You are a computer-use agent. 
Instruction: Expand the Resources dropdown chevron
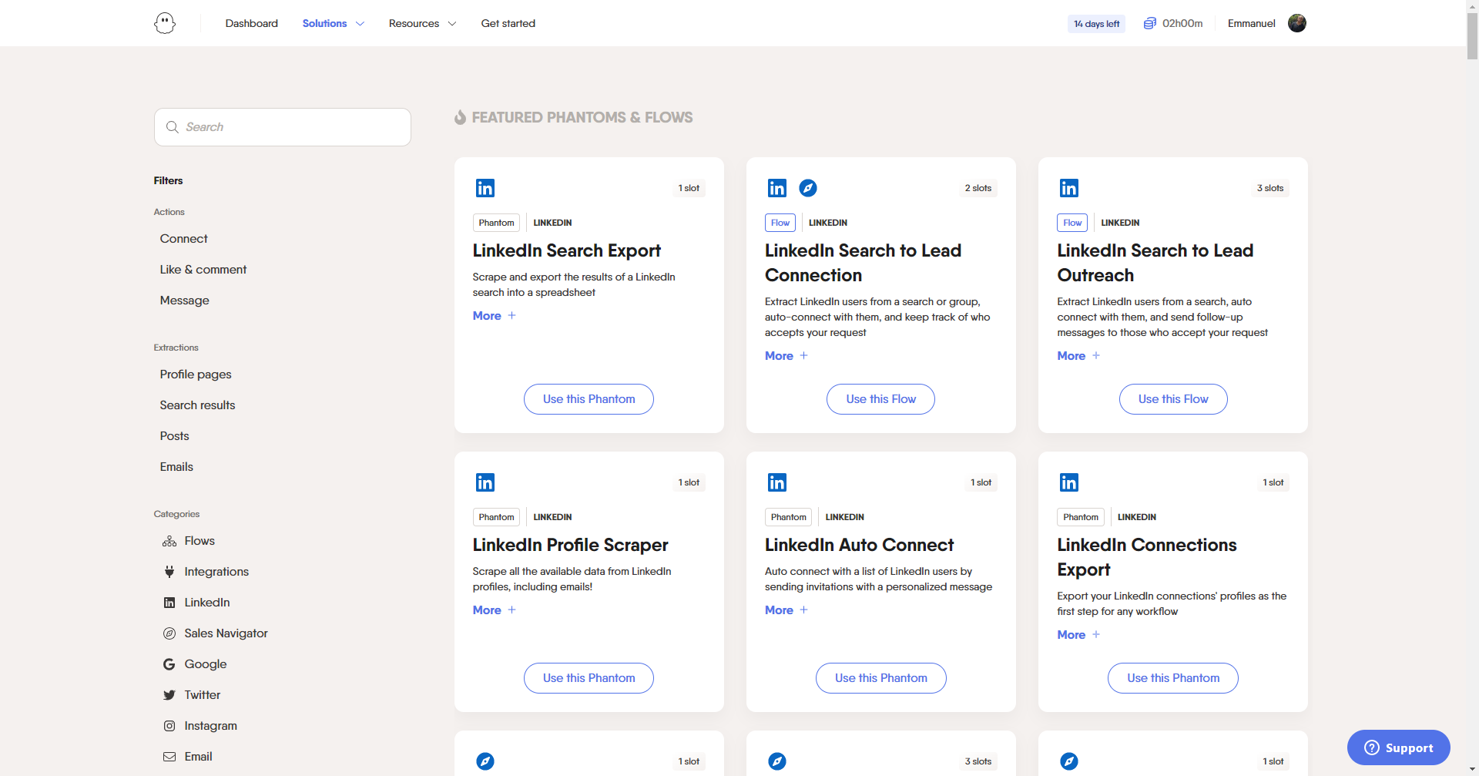point(452,24)
